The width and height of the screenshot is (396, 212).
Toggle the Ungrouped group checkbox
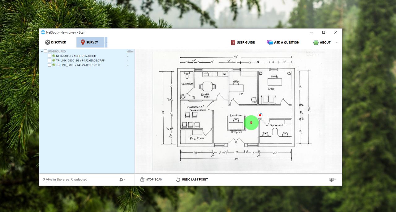46,52
